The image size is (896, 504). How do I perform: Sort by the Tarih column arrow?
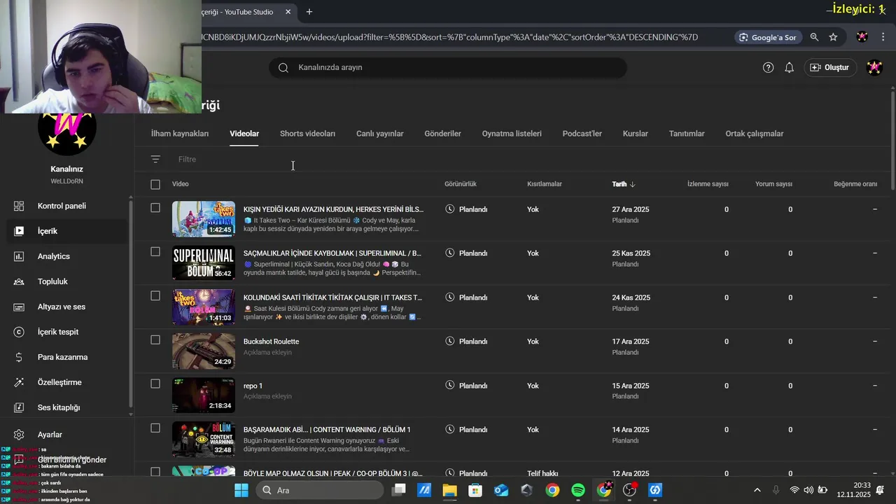pos(633,184)
